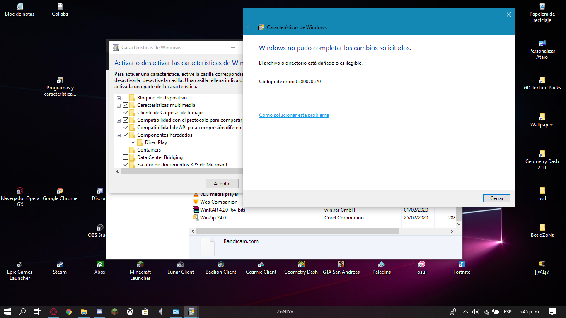Image resolution: width=566 pixels, height=318 pixels.
Task: Select WinRAR 4.20 (64-bit) in program list
Action: (x=223, y=210)
